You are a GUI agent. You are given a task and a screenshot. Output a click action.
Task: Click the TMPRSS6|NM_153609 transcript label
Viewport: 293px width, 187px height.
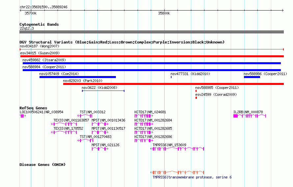tap(169, 145)
